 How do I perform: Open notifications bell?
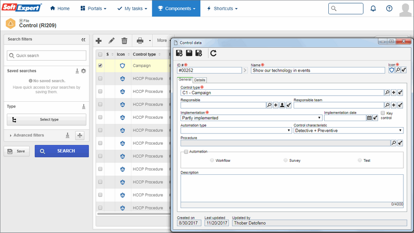point(373,8)
